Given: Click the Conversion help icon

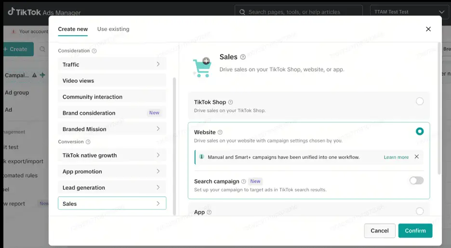Looking at the screenshot, I should 88,142.
